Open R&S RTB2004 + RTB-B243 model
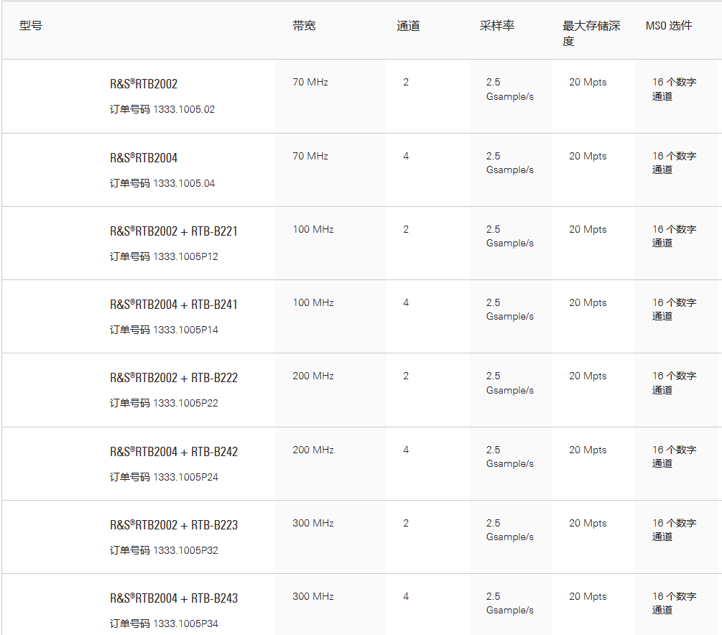722x635 pixels. [x=174, y=598]
